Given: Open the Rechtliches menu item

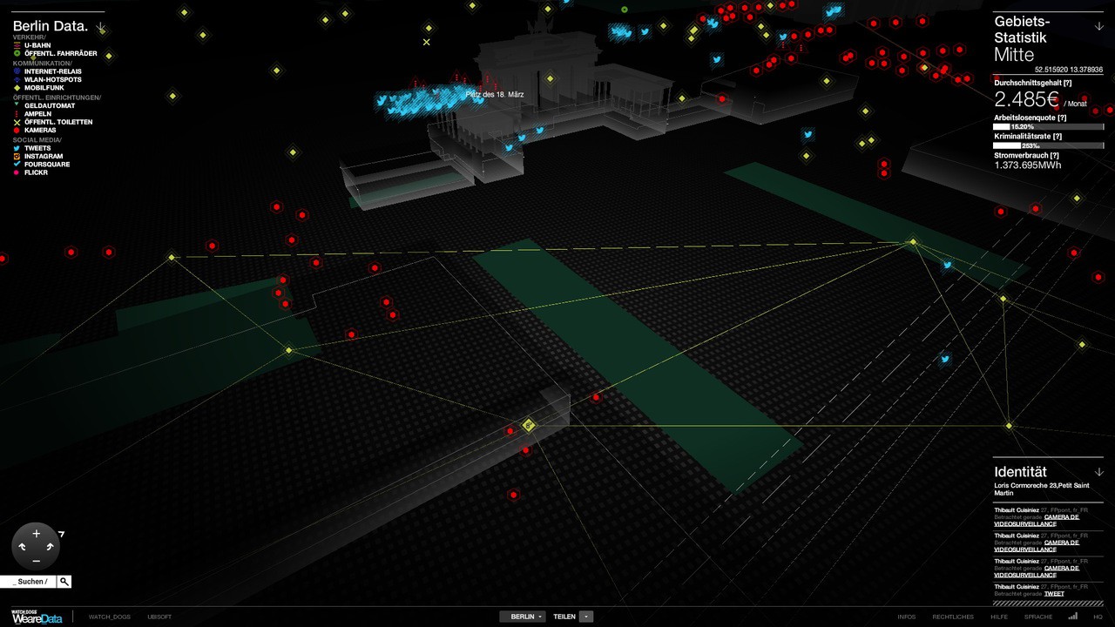Looking at the screenshot, I should [953, 617].
